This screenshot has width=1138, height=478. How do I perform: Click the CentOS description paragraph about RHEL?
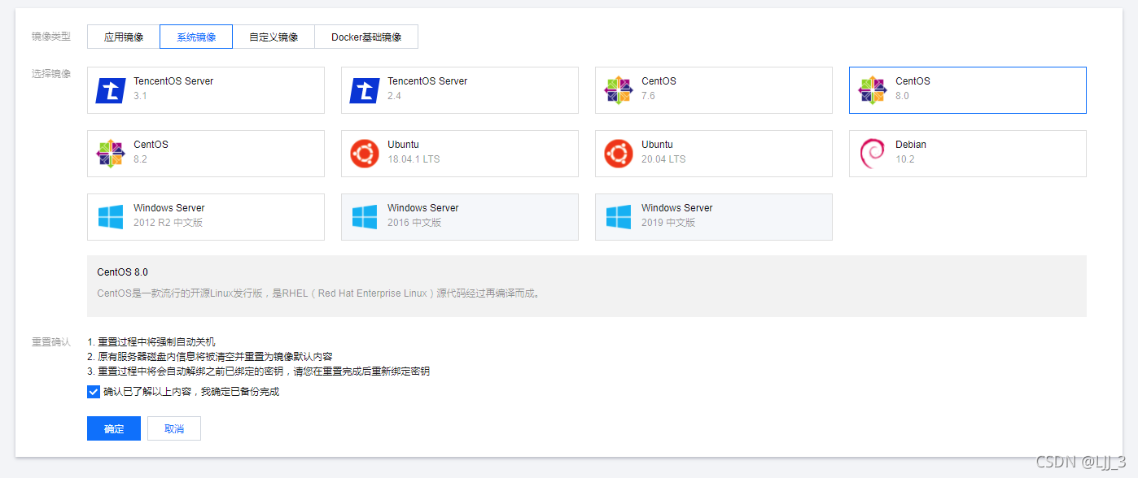(x=318, y=293)
